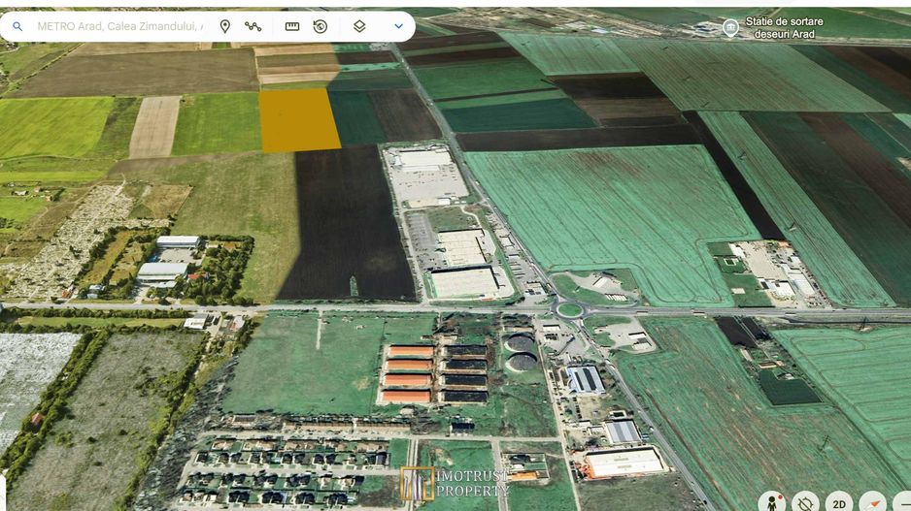Open the Measure distance ruler tool

(x=292, y=27)
